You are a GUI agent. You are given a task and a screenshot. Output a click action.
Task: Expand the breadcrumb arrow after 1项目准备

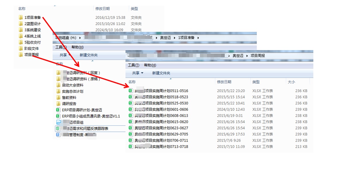(x=198, y=38)
